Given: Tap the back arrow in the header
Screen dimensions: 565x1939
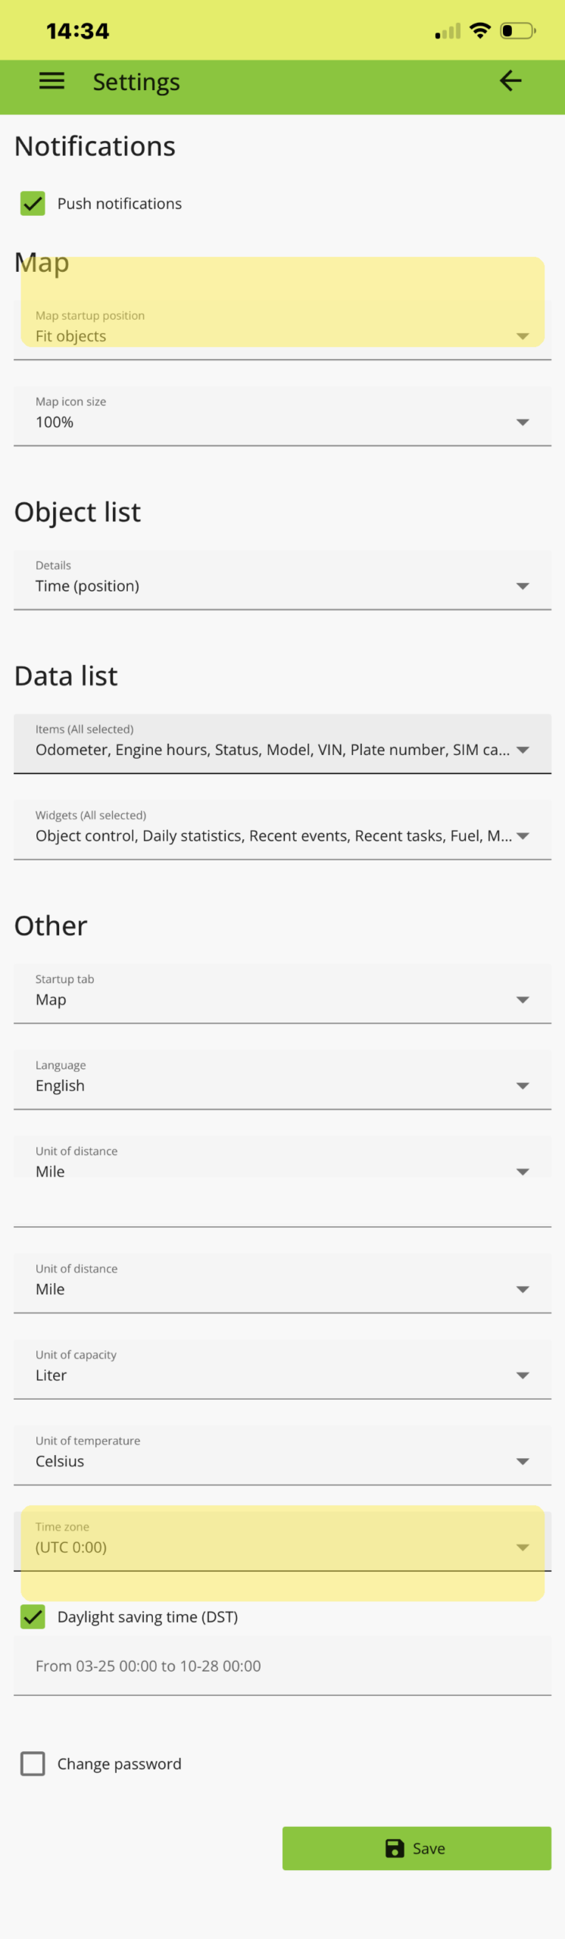Looking at the screenshot, I should (511, 80).
